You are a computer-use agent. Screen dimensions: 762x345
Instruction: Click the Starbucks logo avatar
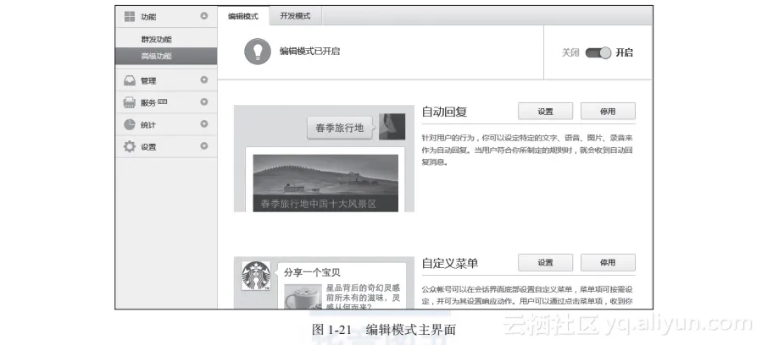pyautogui.click(x=256, y=276)
